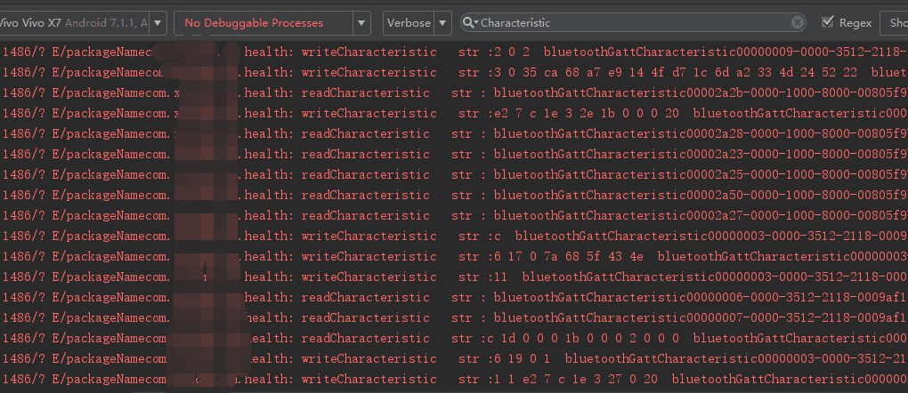Select the readCharacteristic line with UUID 00000007

(x=454, y=317)
